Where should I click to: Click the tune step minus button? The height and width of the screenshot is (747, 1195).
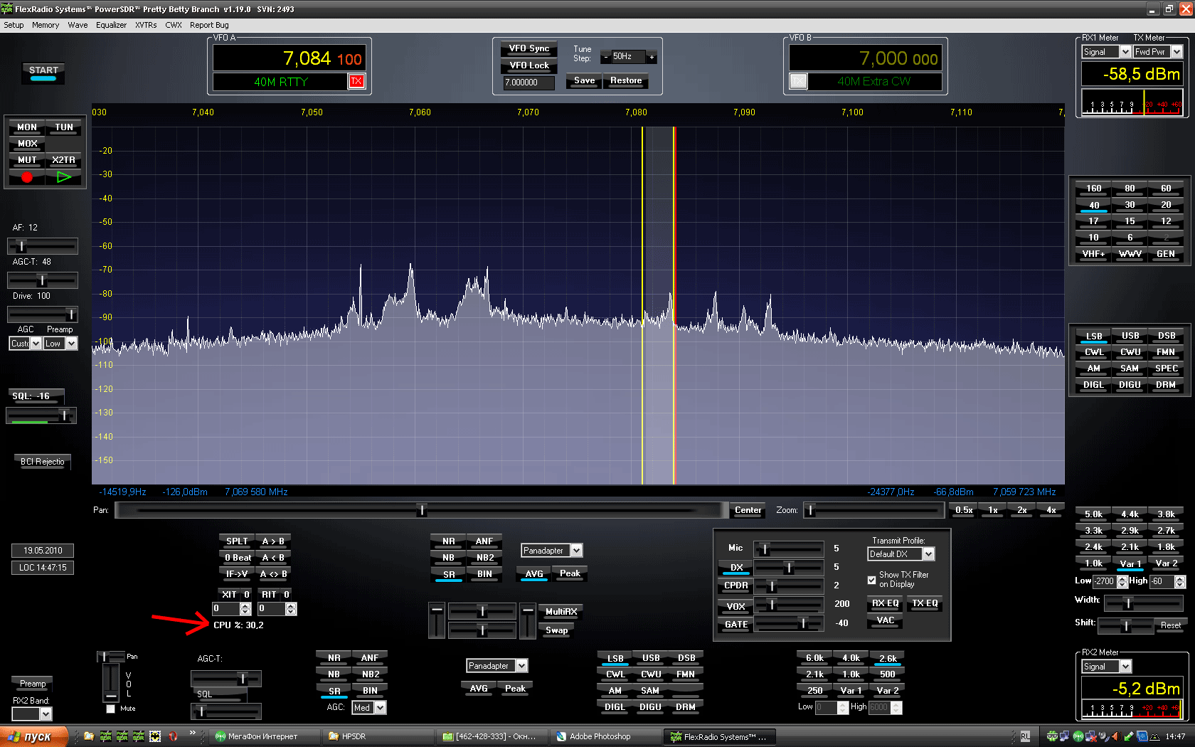tap(605, 57)
